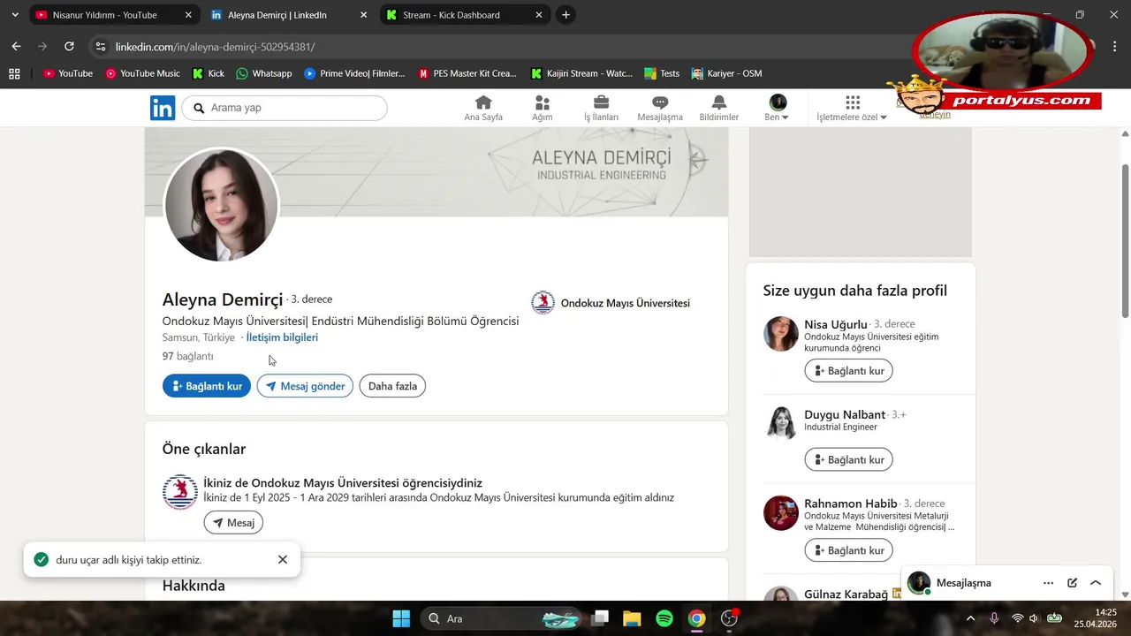The height and width of the screenshot is (636, 1131).
Task: Show hidden system tray icons
Action: pyautogui.click(x=970, y=618)
